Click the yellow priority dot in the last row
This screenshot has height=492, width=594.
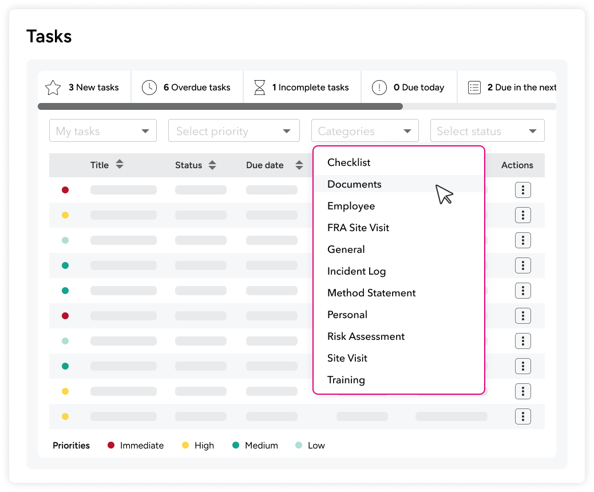coord(65,416)
